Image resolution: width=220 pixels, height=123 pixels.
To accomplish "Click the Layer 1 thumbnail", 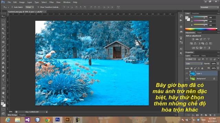I will pyautogui.click(x=192, y=73).
